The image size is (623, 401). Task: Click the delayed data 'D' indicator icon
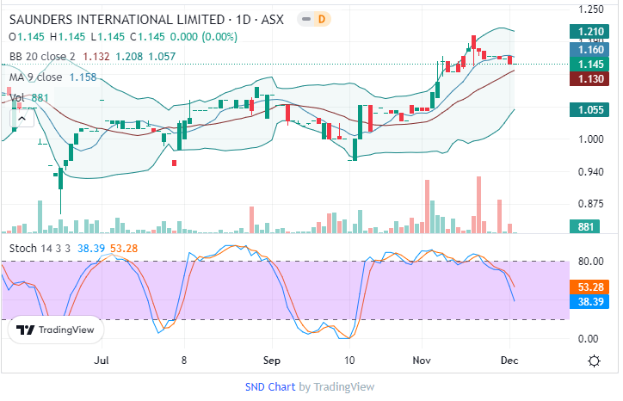pos(322,19)
